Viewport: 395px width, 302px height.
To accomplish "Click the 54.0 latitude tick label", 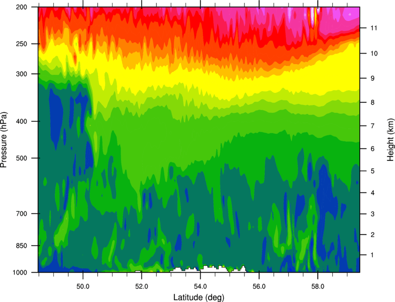I will click(201, 286).
